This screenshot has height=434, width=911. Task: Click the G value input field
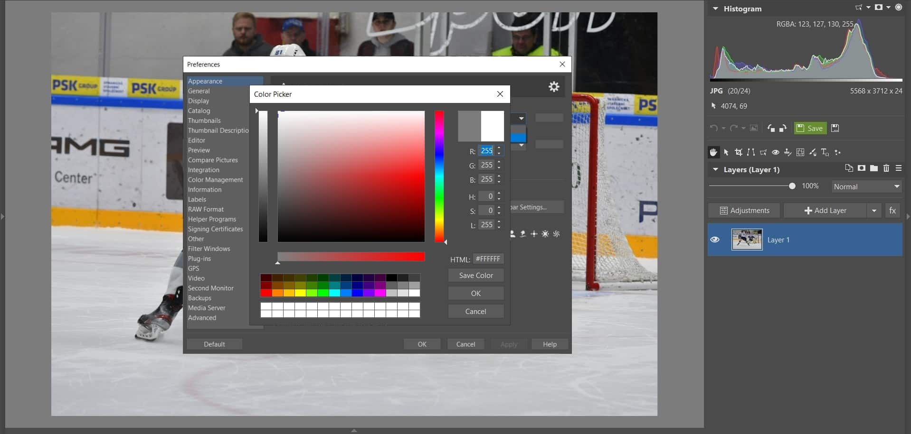[486, 165]
